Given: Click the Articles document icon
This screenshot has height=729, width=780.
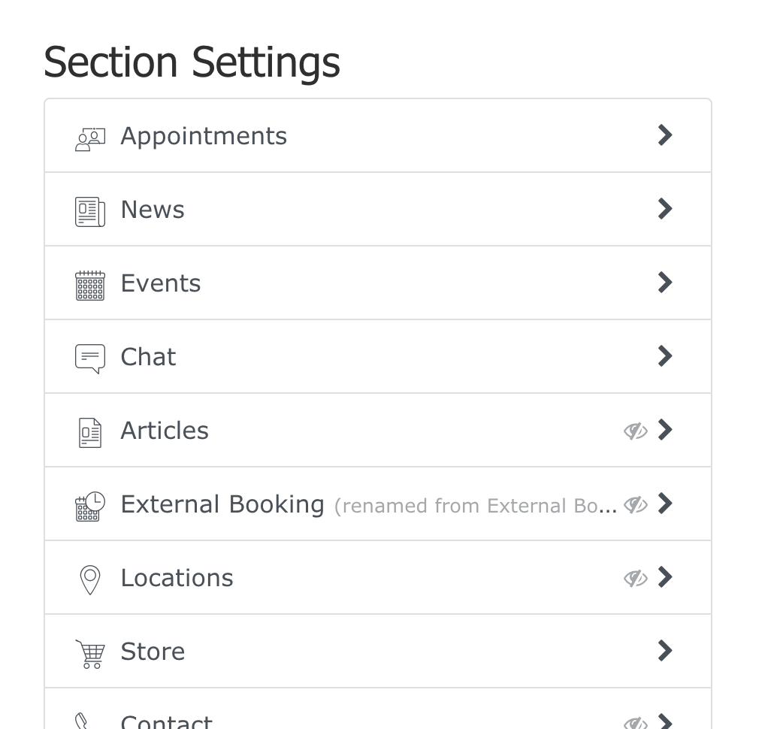Looking at the screenshot, I should 90,432.
